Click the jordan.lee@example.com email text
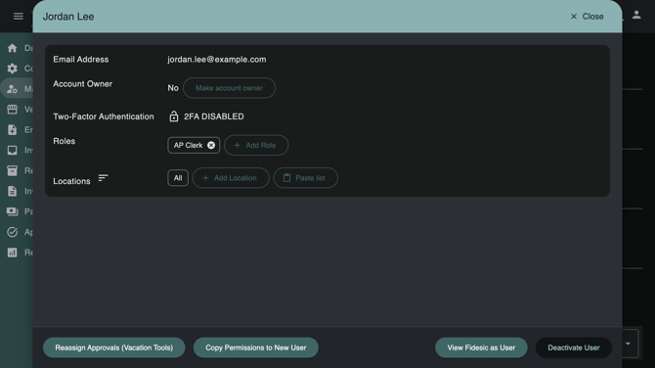Viewport: 655px width, 368px height. point(217,60)
